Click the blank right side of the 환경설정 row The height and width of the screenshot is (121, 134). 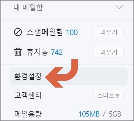click(103, 76)
